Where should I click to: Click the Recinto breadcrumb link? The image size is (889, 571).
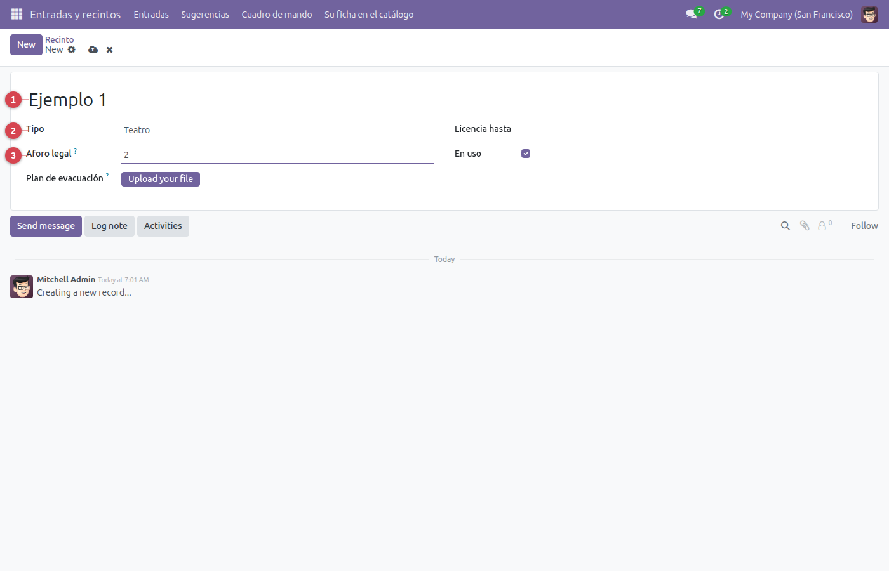coord(59,39)
